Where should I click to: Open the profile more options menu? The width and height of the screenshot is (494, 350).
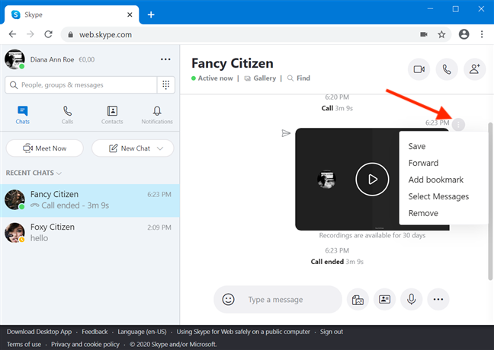point(165,59)
